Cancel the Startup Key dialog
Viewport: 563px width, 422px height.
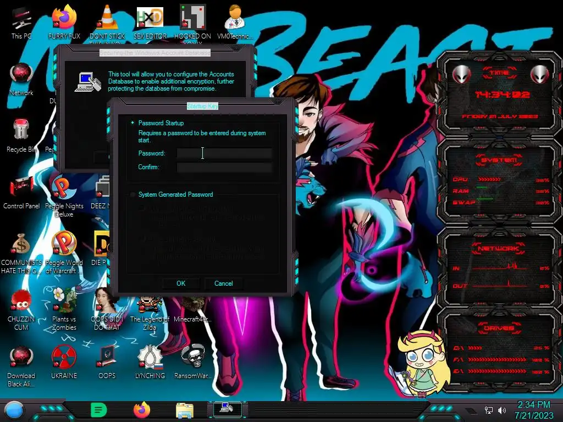(223, 284)
